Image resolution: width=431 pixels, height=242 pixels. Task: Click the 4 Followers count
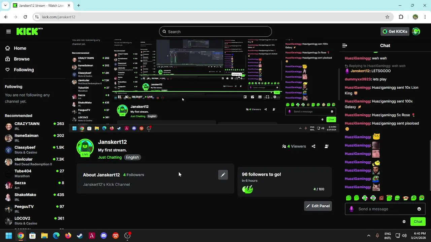tap(134, 175)
